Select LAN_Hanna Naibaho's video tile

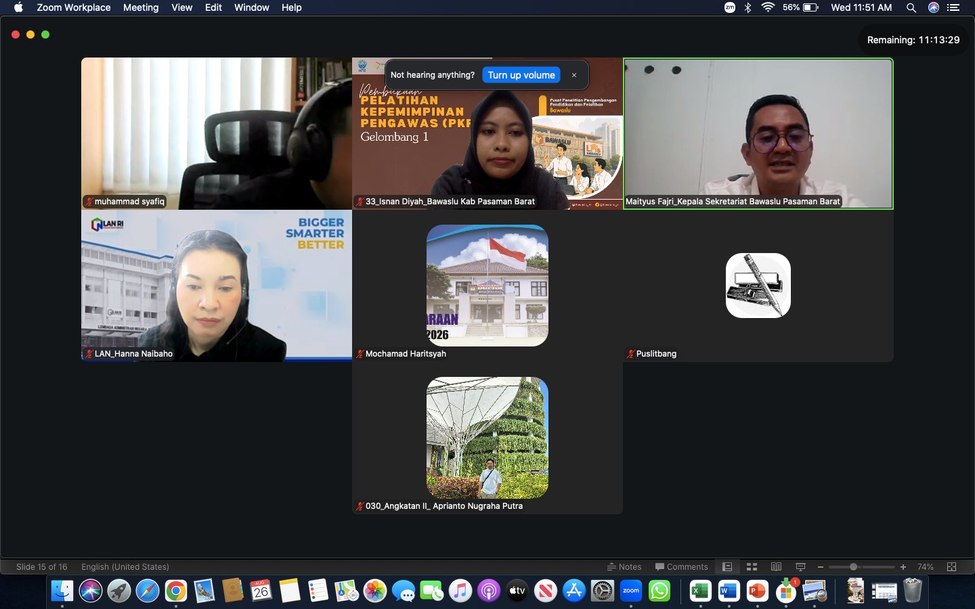(x=217, y=286)
